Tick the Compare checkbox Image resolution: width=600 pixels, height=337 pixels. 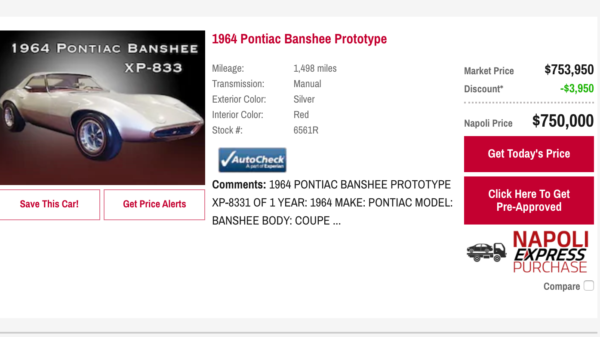(x=588, y=286)
